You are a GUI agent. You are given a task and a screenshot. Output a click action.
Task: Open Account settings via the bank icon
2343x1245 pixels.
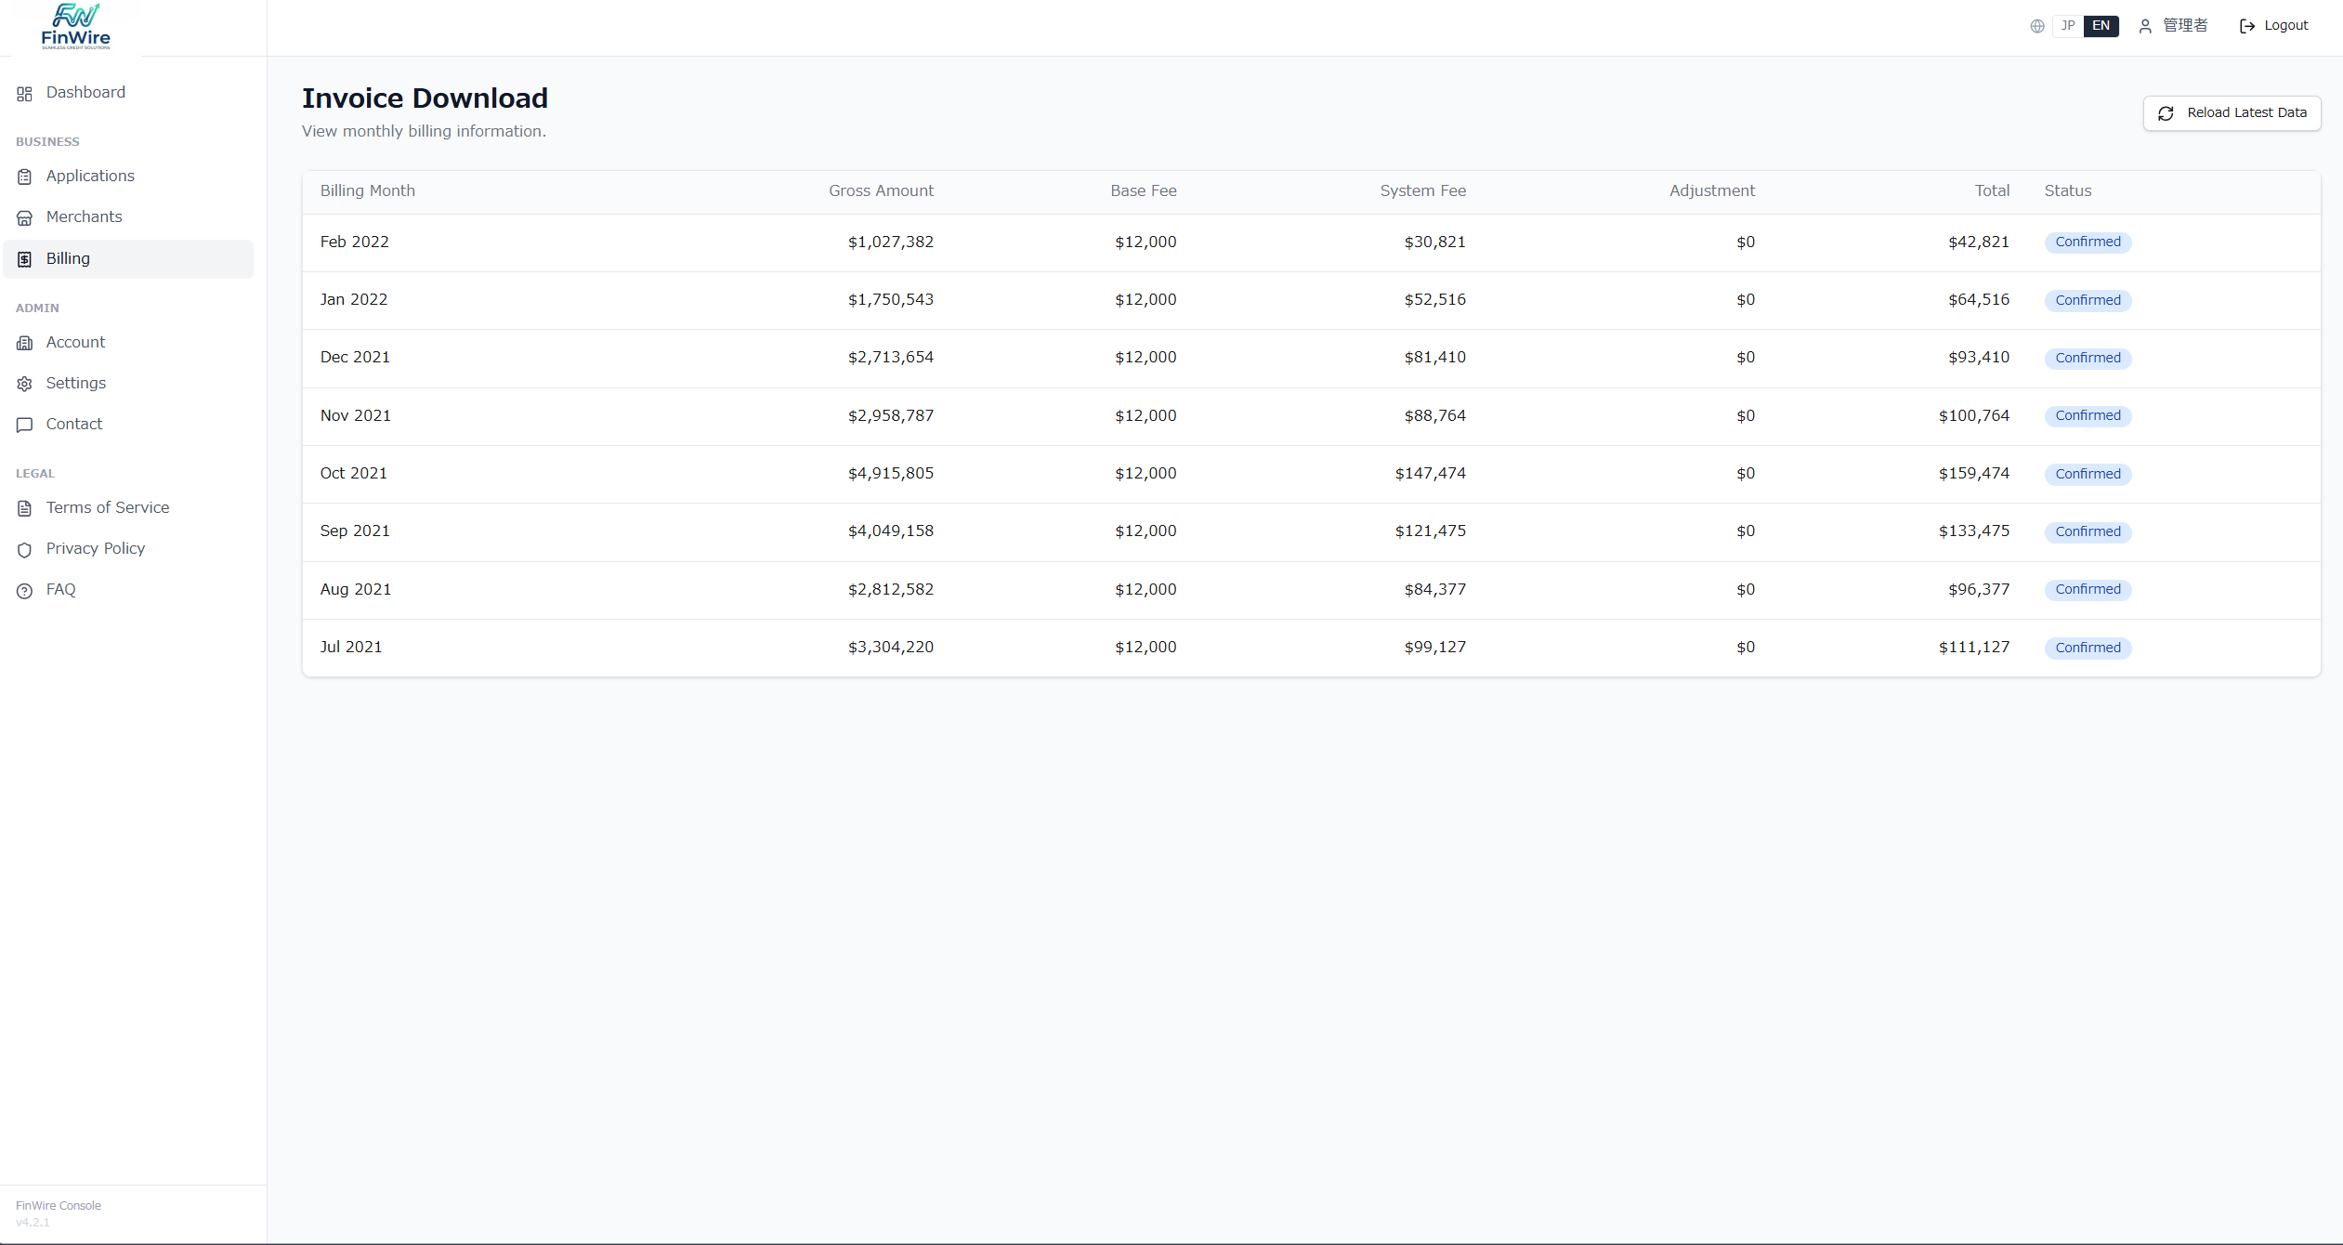25,342
